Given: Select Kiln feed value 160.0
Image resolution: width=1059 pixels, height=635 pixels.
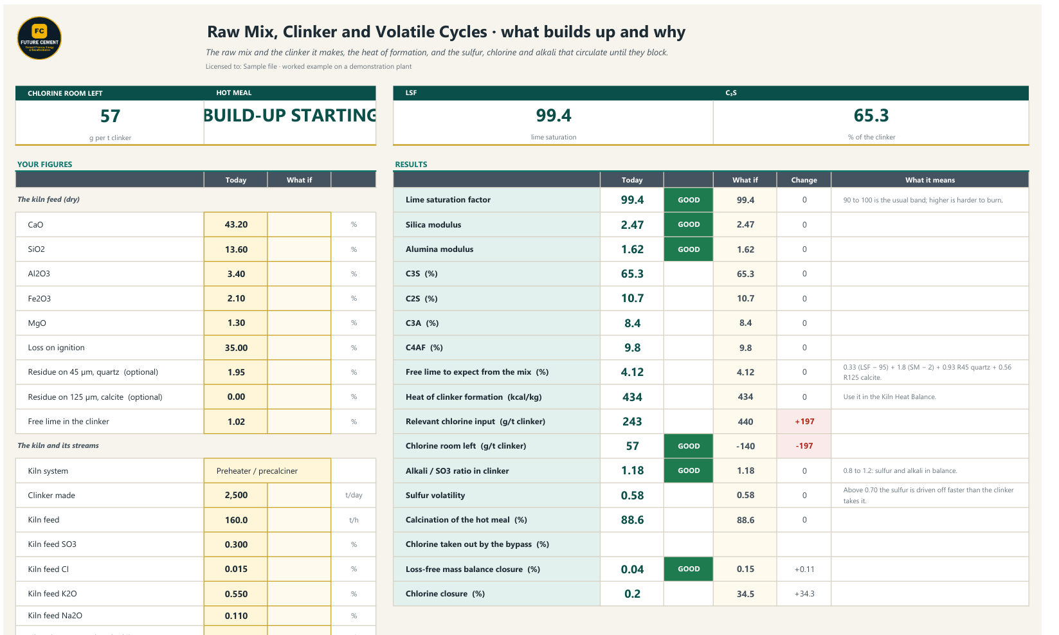Looking at the screenshot, I should point(235,520).
